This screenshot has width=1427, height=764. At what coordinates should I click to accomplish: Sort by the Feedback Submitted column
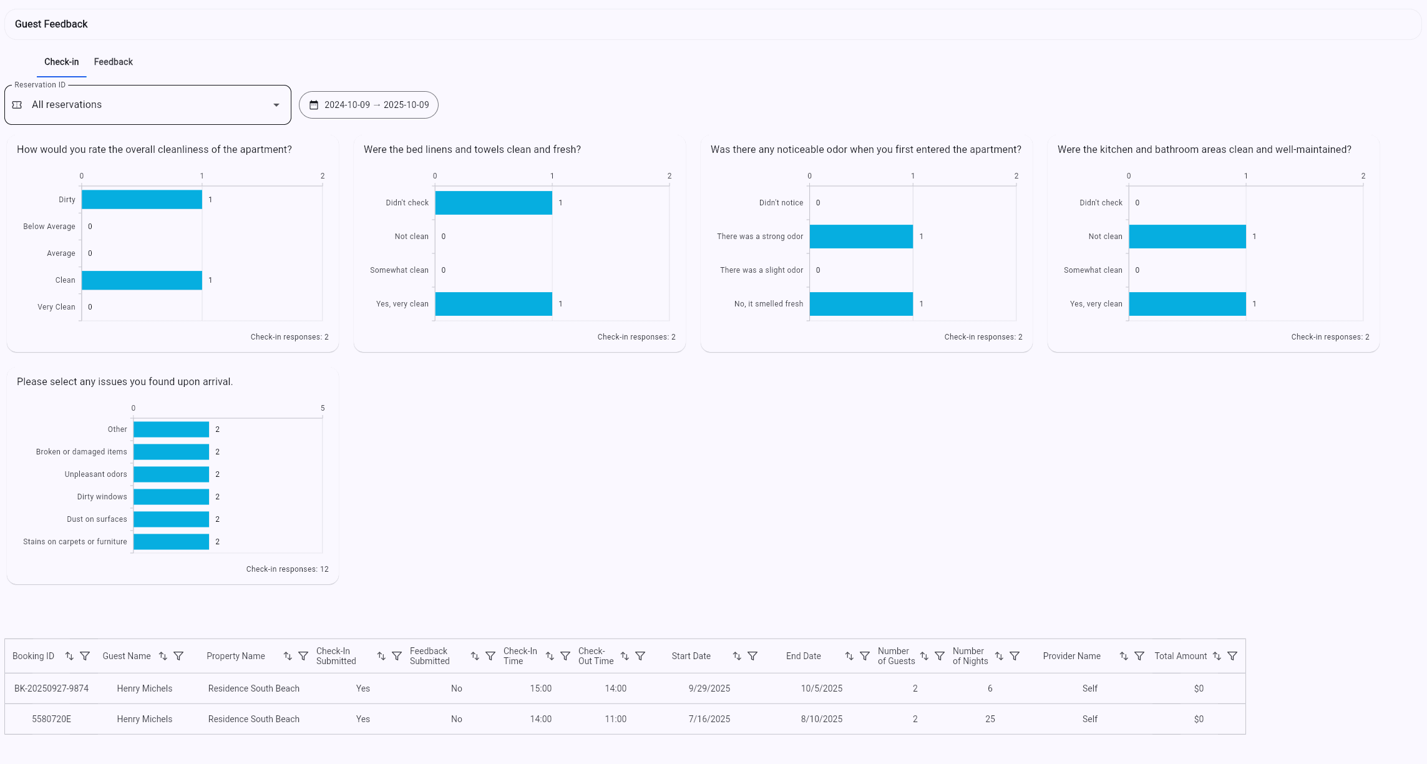[x=475, y=656]
